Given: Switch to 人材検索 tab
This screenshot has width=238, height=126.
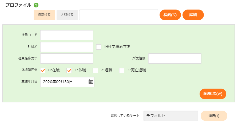Looking at the screenshot, I should tap(67, 15).
